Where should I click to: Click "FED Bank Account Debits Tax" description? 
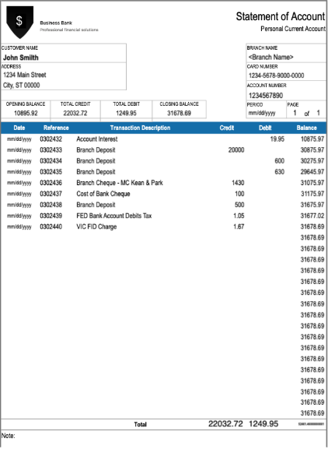coord(113,216)
